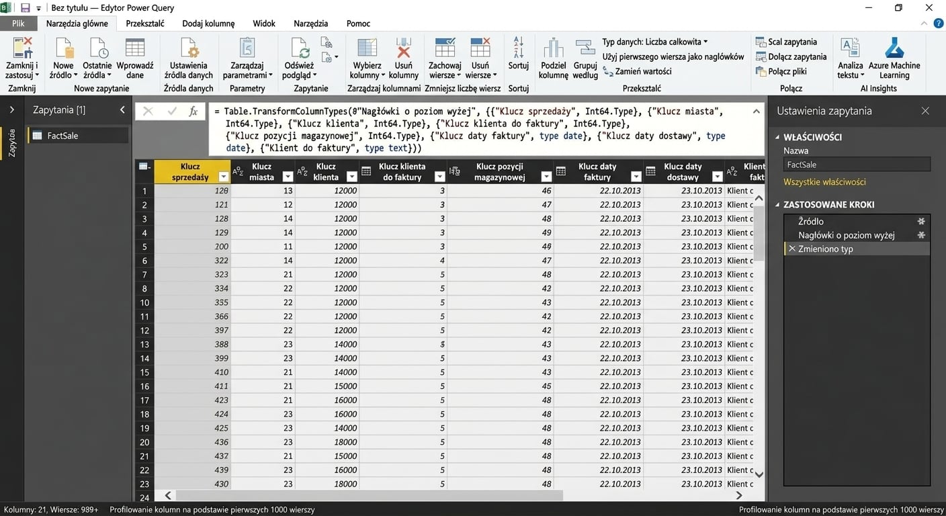Click the Analiza tekstu icon

click(850, 48)
